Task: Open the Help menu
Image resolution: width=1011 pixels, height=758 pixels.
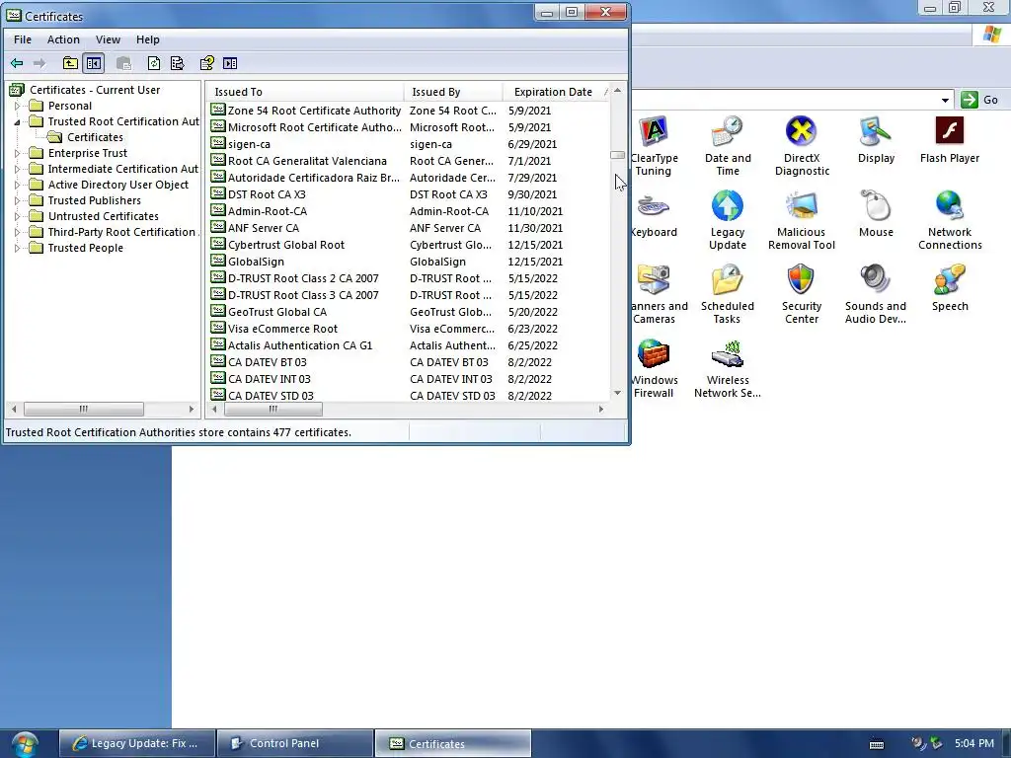Action: tap(148, 39)
